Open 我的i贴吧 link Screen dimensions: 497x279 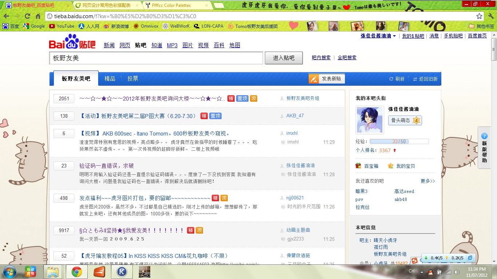coord(413,36)
